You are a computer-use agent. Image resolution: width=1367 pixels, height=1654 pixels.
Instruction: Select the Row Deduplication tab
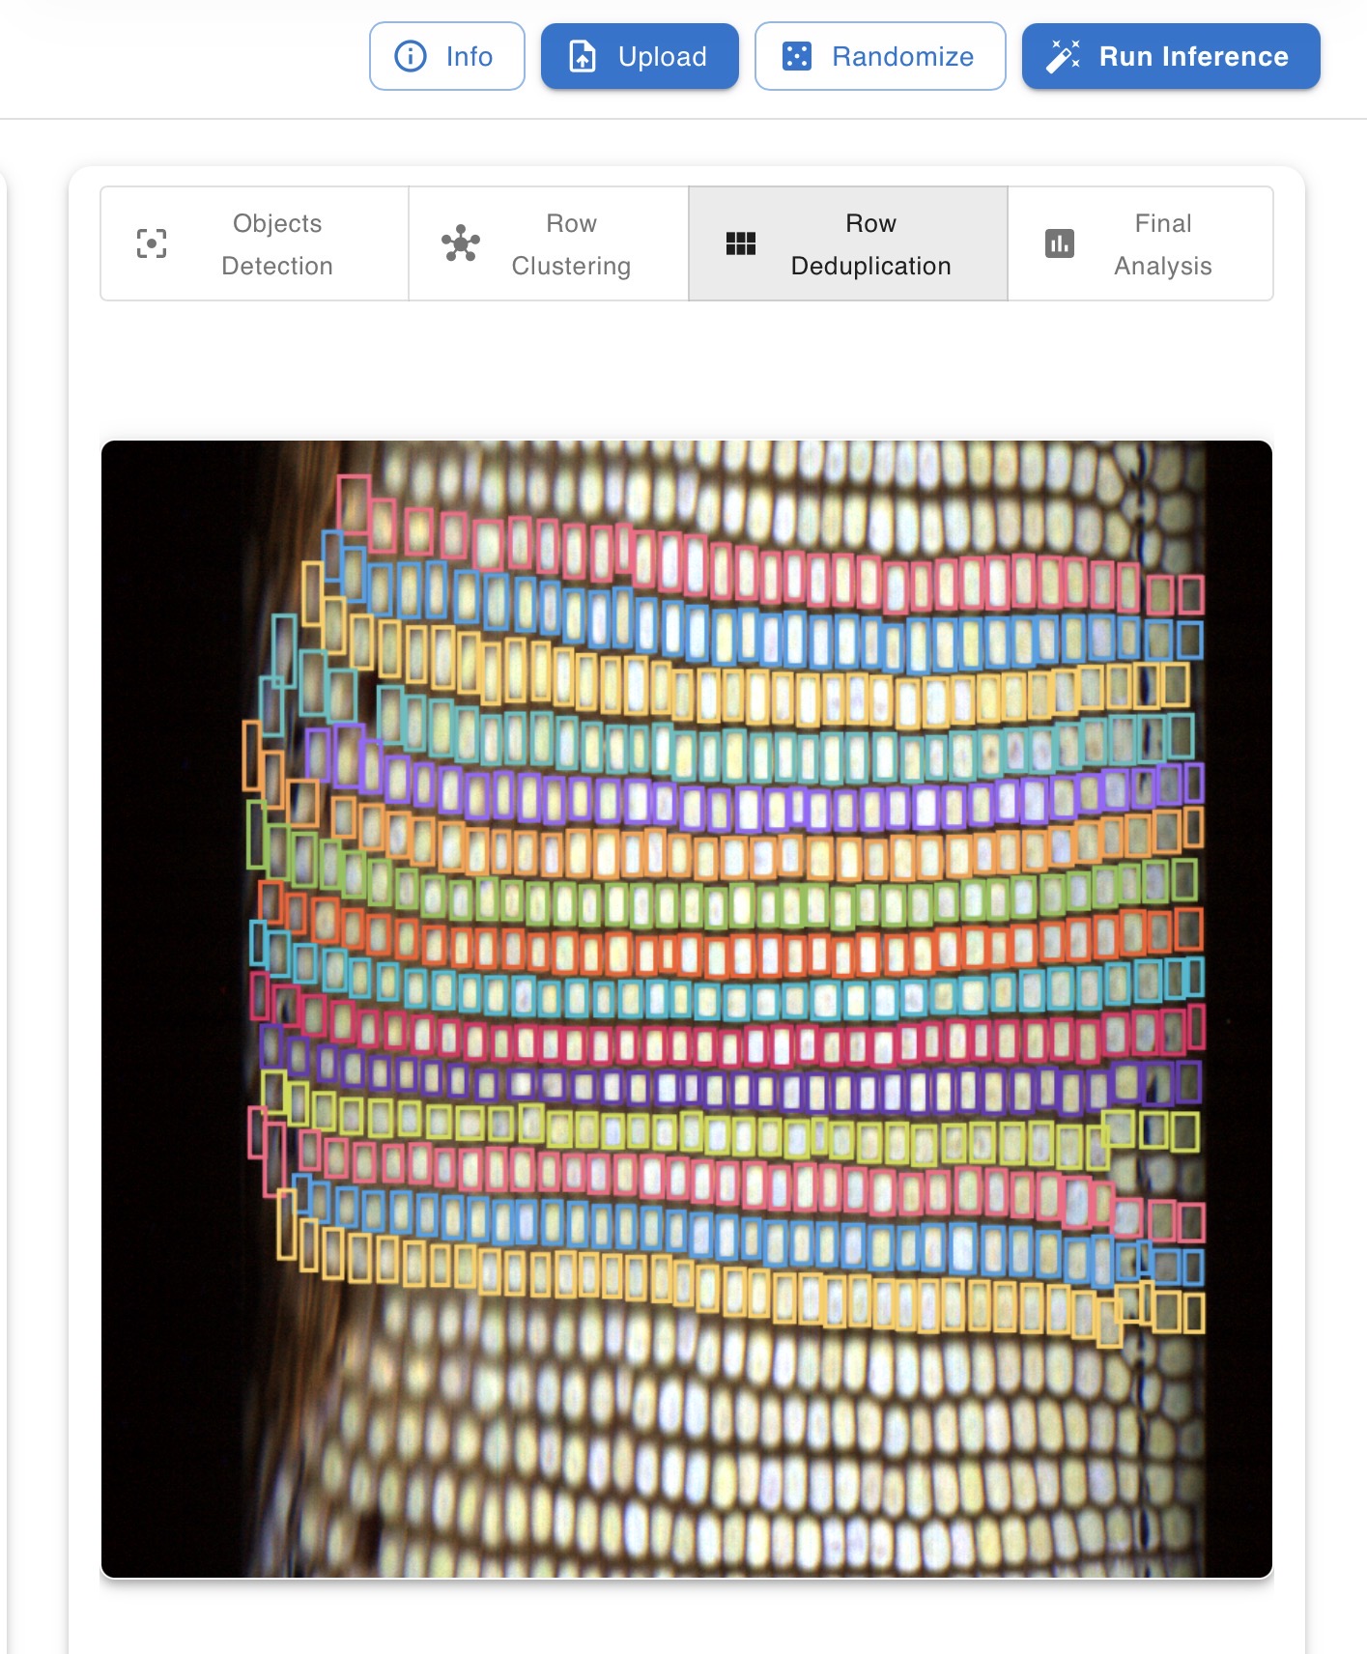[x=848, y=243]
